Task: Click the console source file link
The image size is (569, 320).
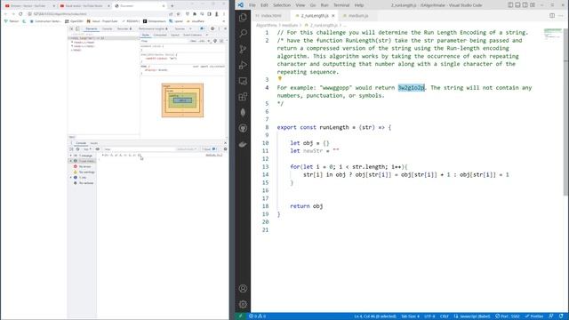Action: 213,156
